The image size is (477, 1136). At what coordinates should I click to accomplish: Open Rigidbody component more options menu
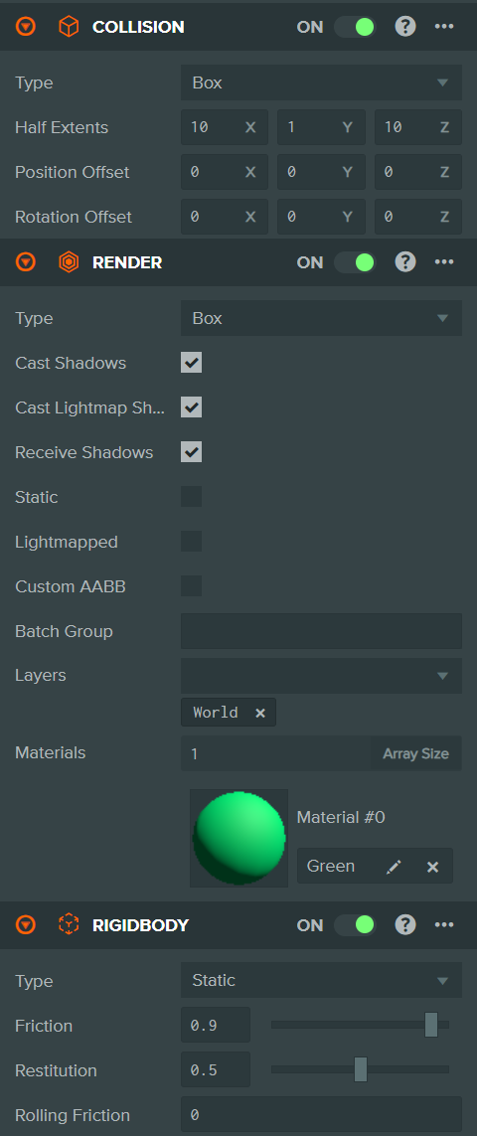[443, 924]
